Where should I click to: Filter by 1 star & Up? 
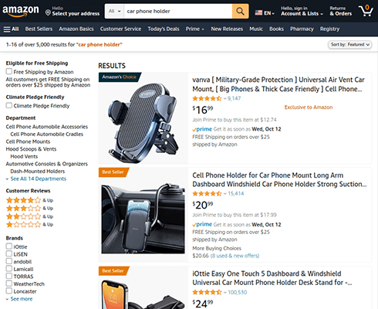tap(29, 225)
